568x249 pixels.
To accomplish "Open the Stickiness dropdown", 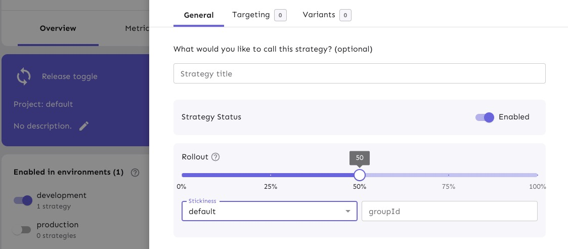I will 263,212.
